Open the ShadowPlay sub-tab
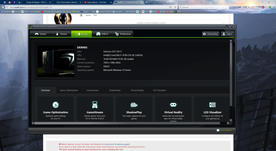276x151 pixels. click(x=115, y=90)
